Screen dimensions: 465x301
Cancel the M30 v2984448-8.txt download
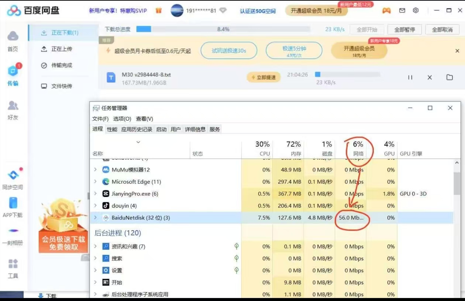430,77
